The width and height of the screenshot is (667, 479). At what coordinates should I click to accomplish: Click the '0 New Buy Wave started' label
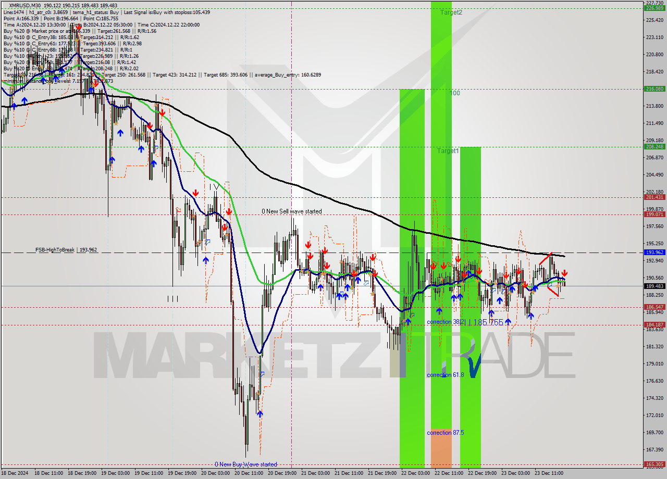(246, 464)
